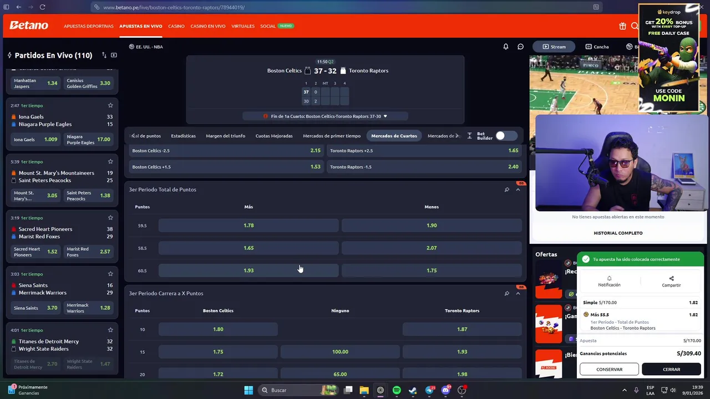Bet Saint Peters Peacocks at 1.38

pyautogui.click(x=89, y=196)
